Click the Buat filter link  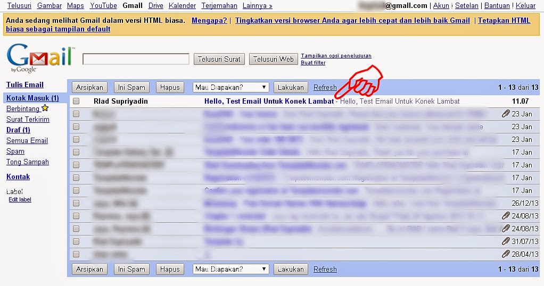313,62
